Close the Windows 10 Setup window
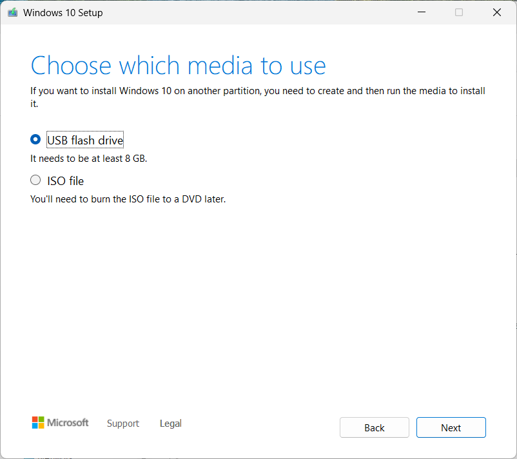This screenshot has height=459, width=517. (496, 12)
